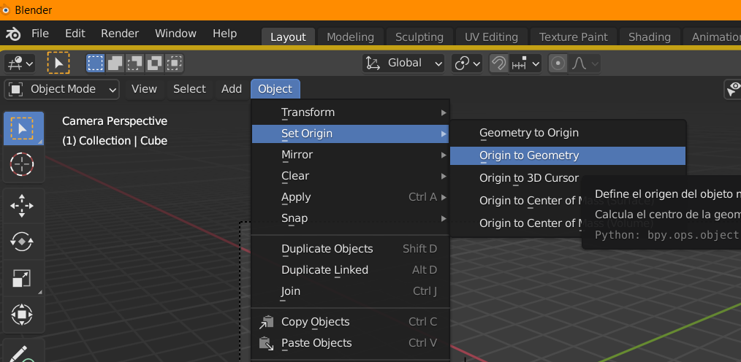
Task: Activate the Move tool
Action: [22, 206]
